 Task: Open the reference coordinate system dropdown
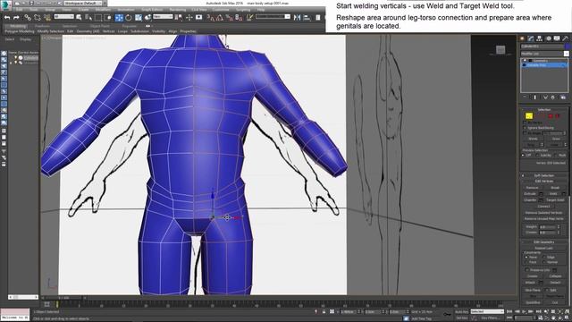(x=163, y=17)
